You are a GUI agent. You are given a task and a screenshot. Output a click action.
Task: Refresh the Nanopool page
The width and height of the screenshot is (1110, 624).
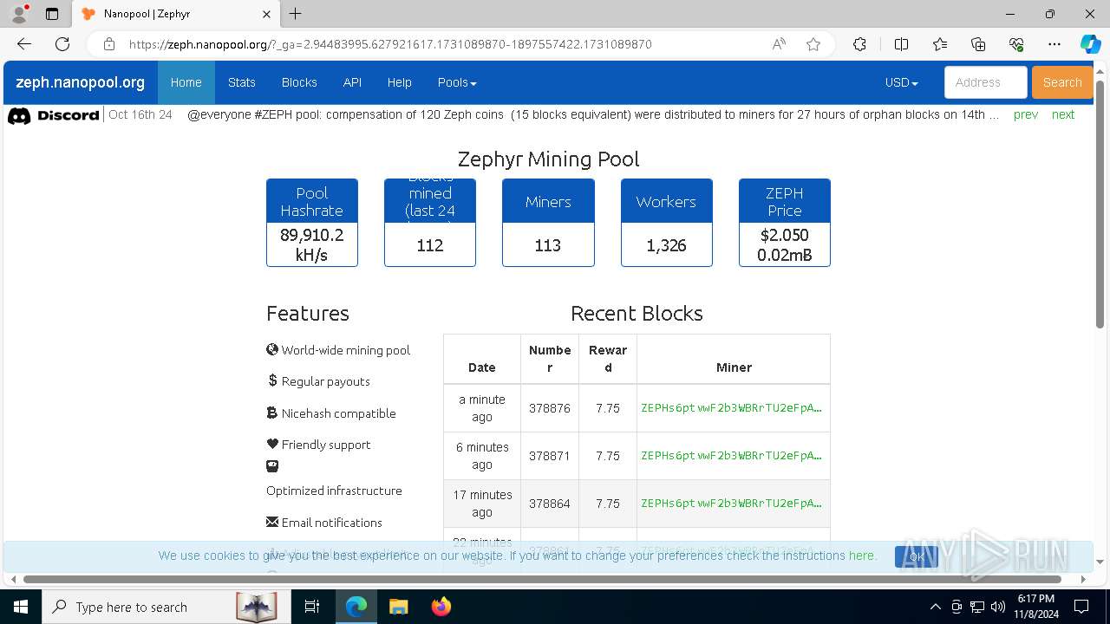click(62, 44)
